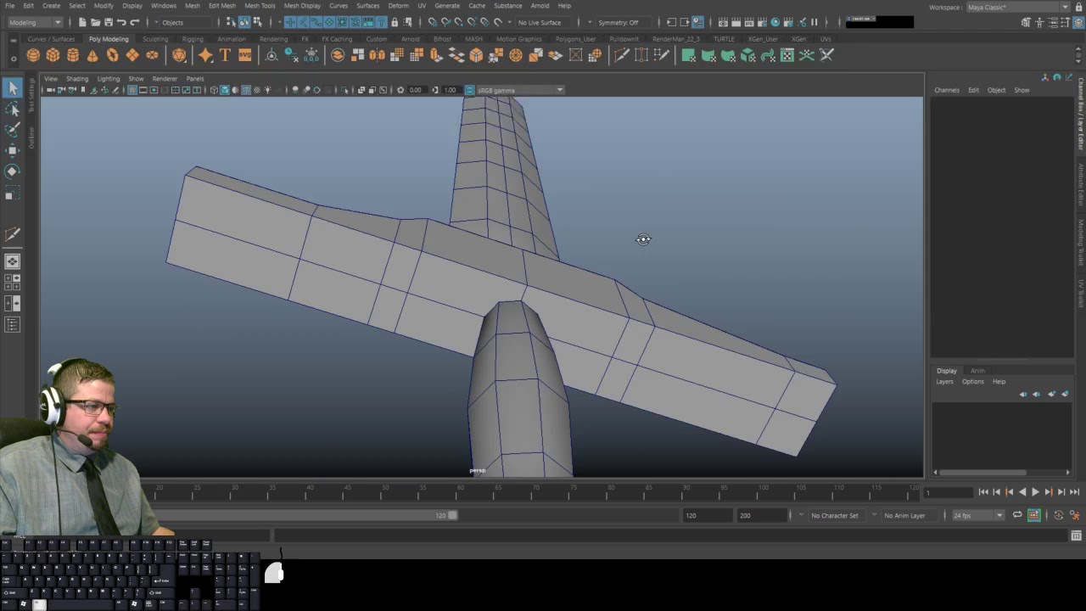Select the Scale tool in the toolbox
Screen dimensions: 1086x611
click(13, 194)
